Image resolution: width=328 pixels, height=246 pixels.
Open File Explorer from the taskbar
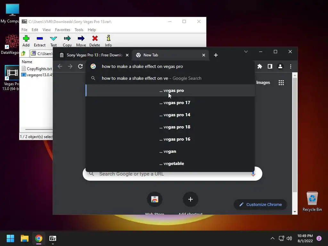click(x=24, y=238)
